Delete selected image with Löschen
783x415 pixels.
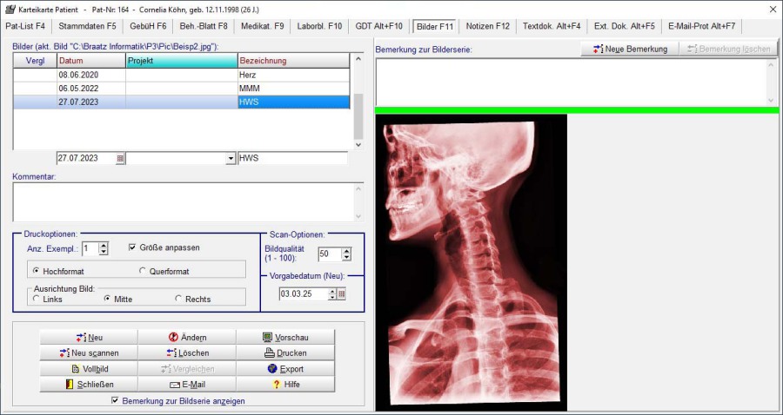187,352
